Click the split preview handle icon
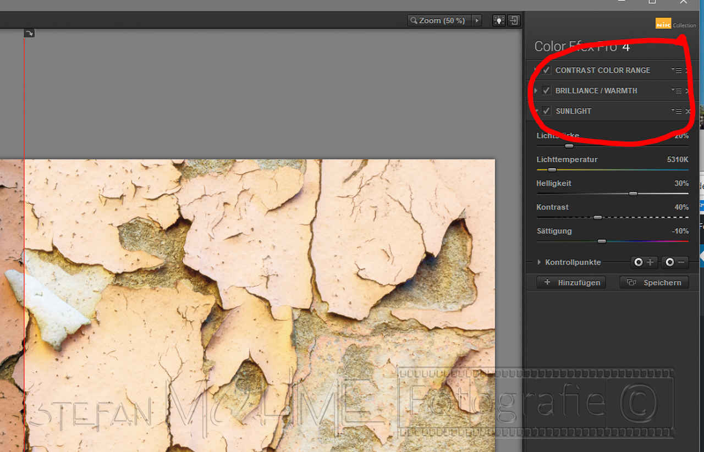 tap(29, 34)
